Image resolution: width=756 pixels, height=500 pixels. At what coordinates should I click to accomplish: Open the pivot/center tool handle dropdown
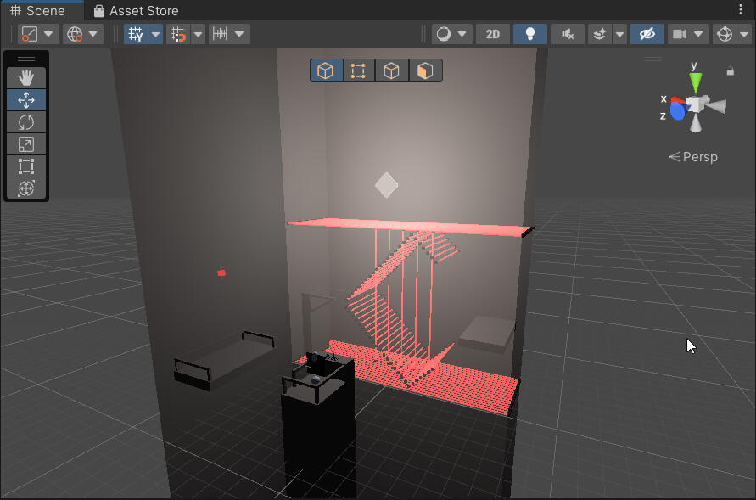pyautogui.click(x=38, y=34)
